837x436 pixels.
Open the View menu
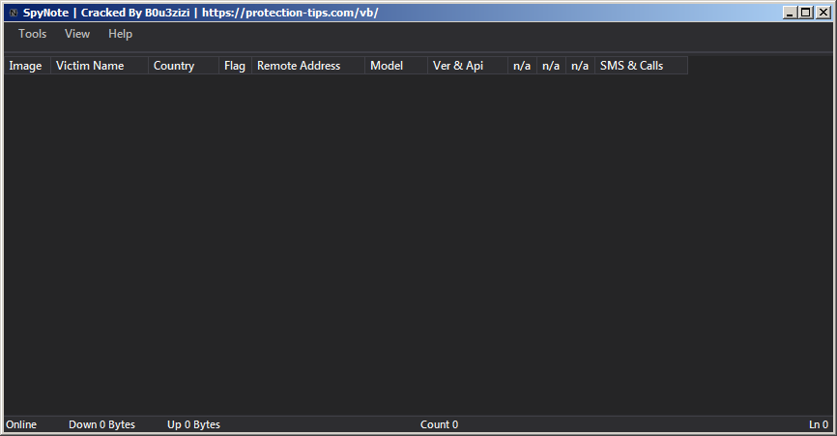pyautogui.click(x=77, y=34)
